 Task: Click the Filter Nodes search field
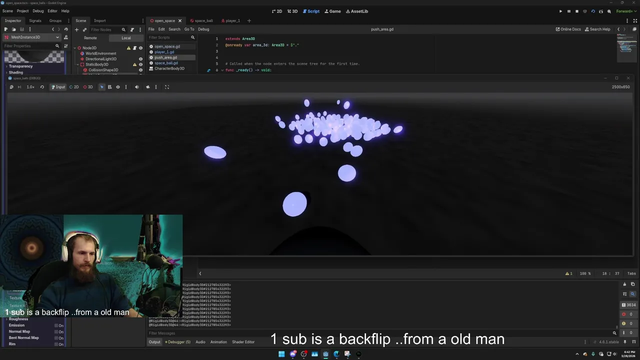coord(107,29)
